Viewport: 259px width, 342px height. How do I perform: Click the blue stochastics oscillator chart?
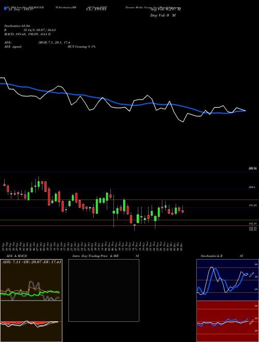point(227,280)
